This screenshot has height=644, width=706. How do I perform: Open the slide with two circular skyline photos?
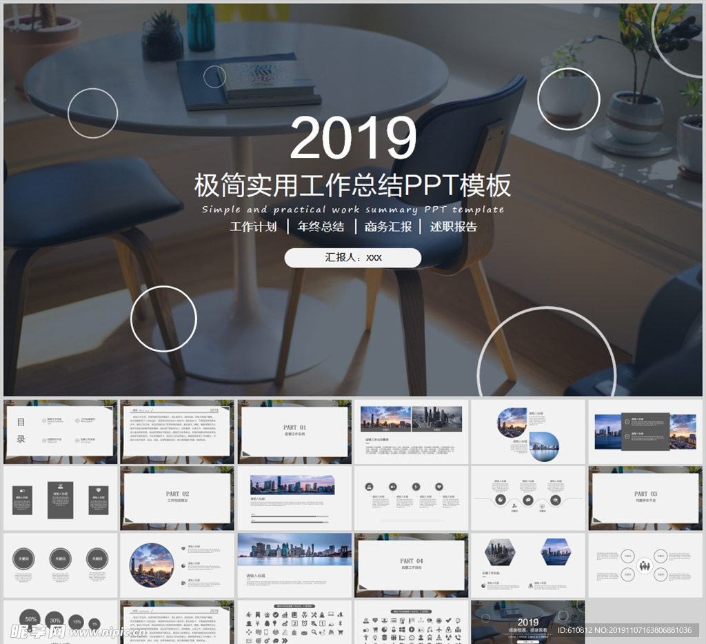(x=528, y=432)
